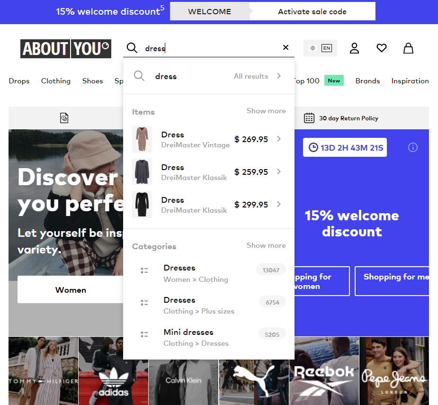438x405 pixels.
Task: Click the Shopping for men button
Action: [392, 281]
